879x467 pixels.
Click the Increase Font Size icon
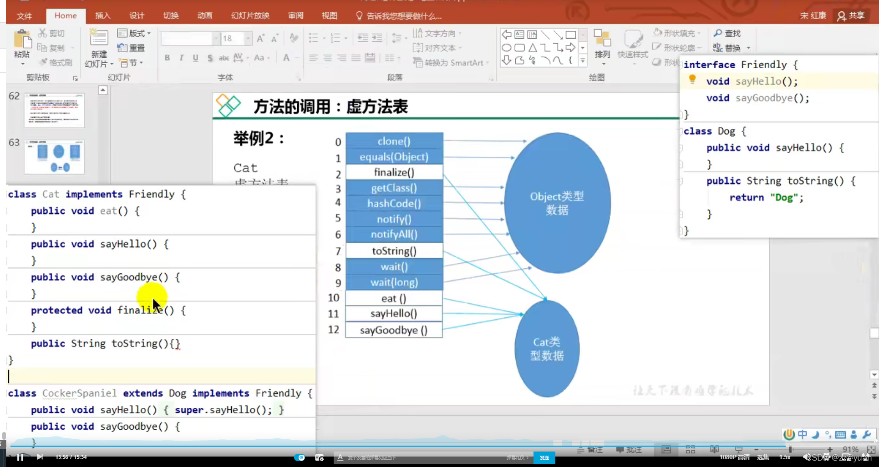pyautogui.click(x=260, y=38)
